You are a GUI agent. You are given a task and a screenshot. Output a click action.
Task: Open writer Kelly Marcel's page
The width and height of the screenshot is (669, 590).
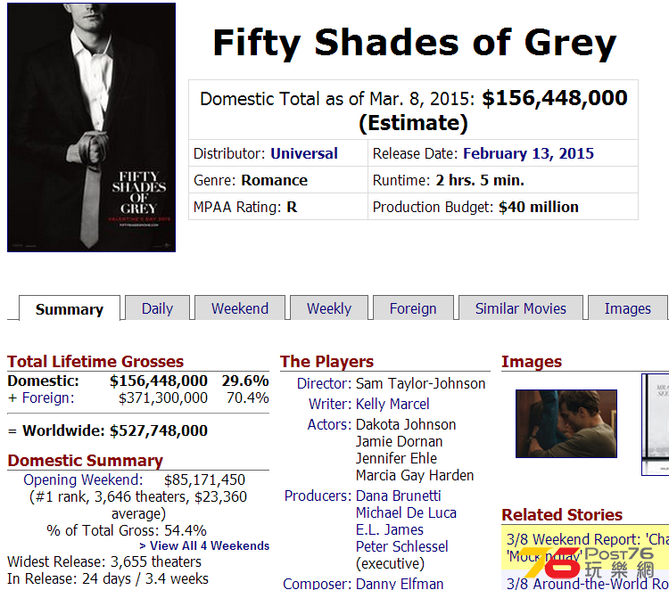[x=392, y=404]
